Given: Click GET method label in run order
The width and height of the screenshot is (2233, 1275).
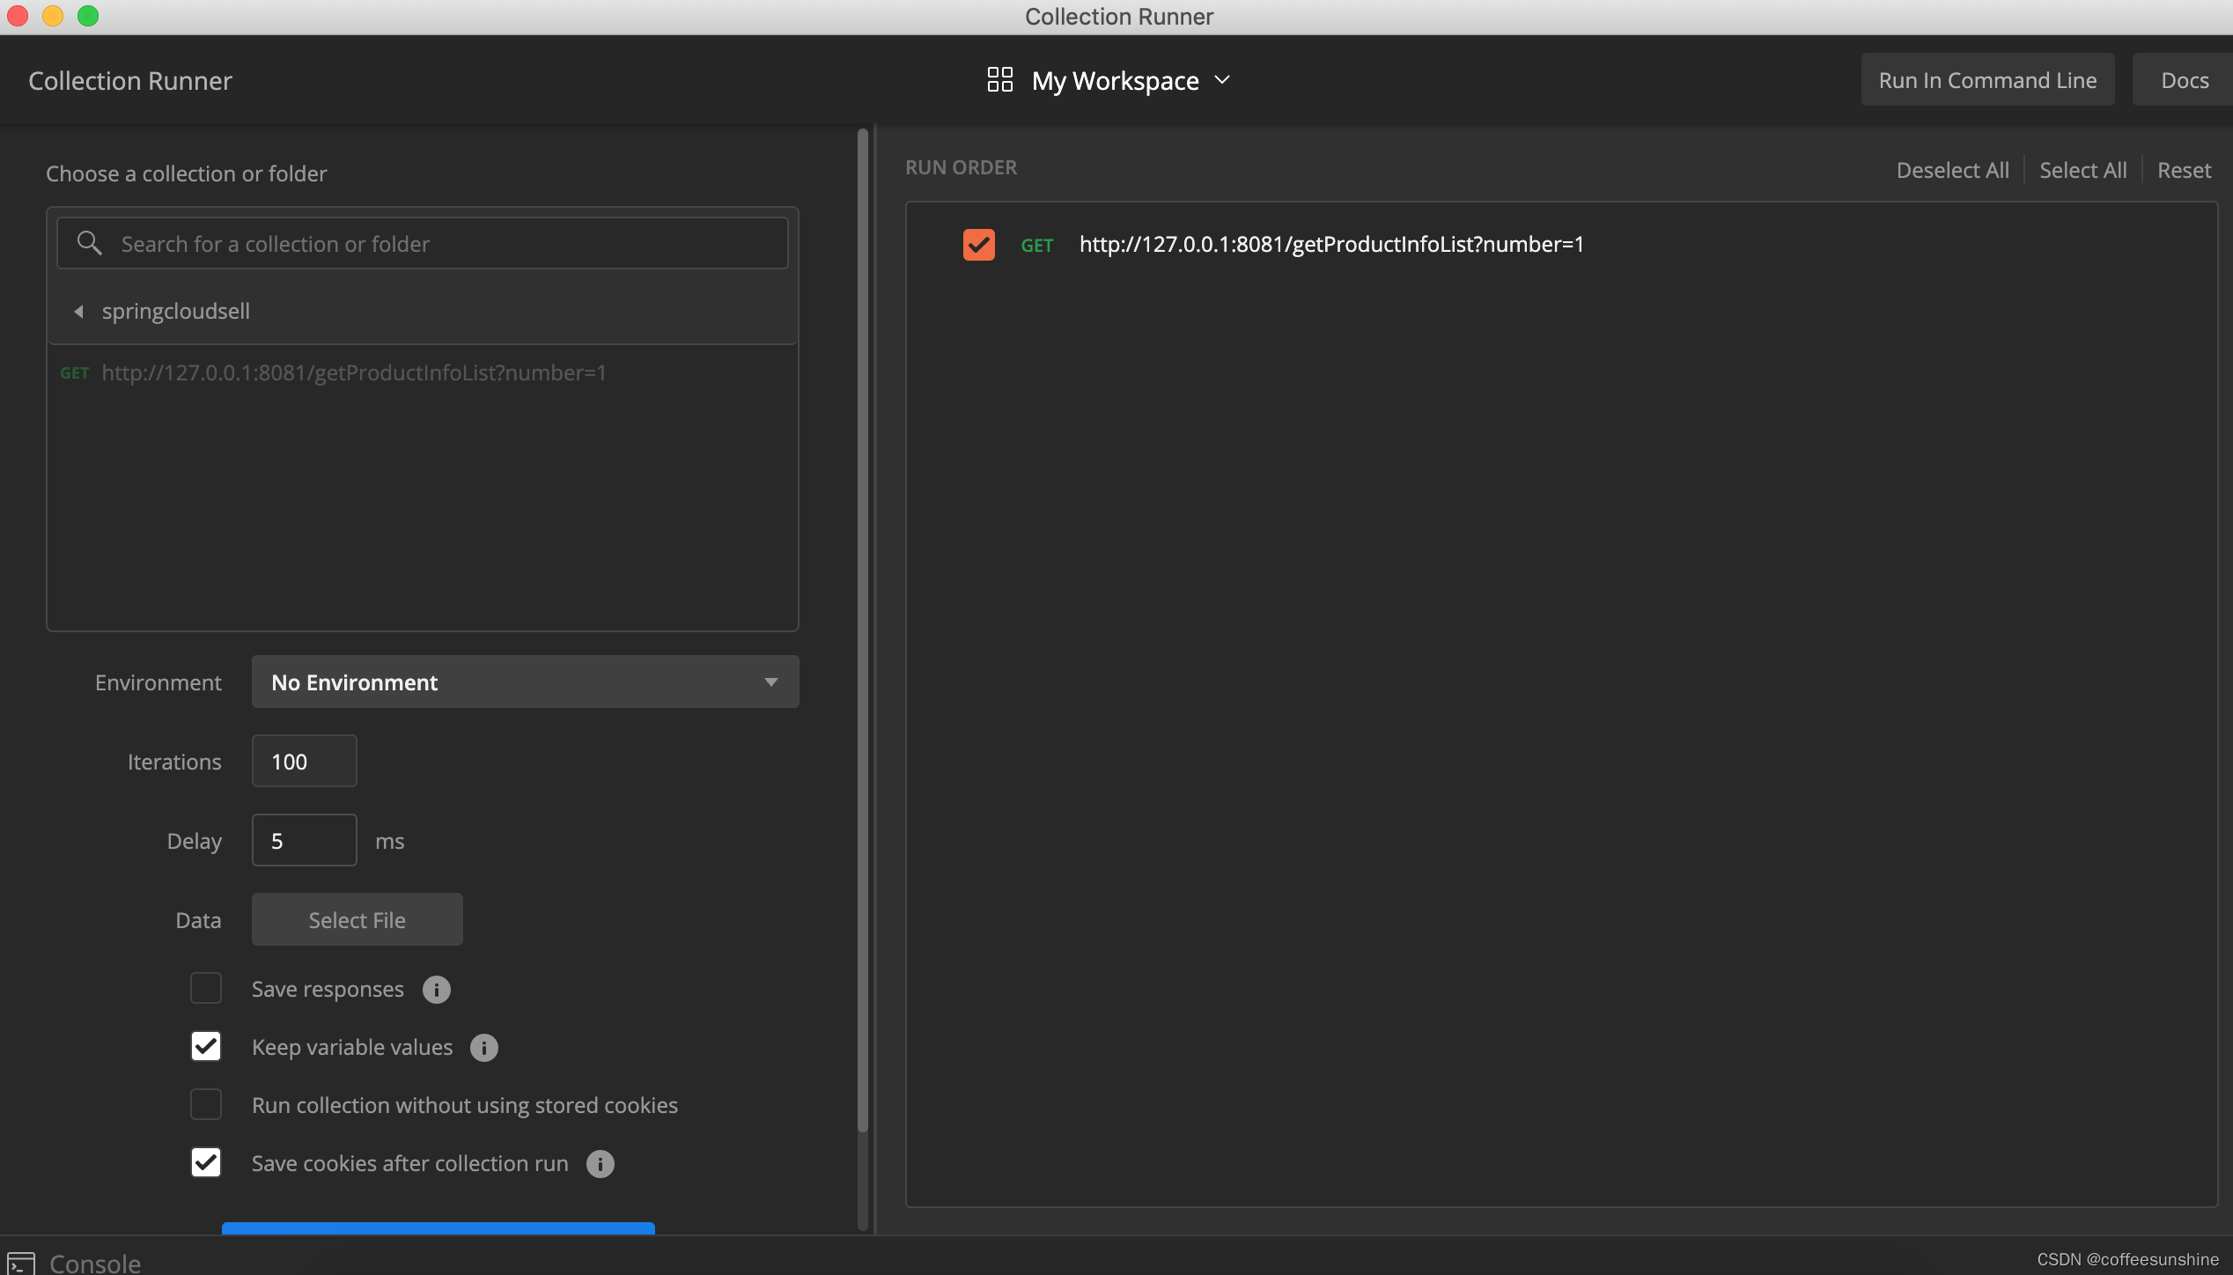Looking at the screenshot, I should coord(1036,246).
